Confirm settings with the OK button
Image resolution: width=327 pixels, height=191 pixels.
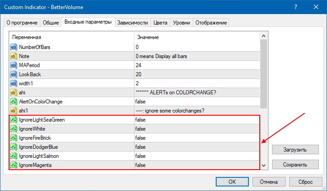click(x=232, y=181)
